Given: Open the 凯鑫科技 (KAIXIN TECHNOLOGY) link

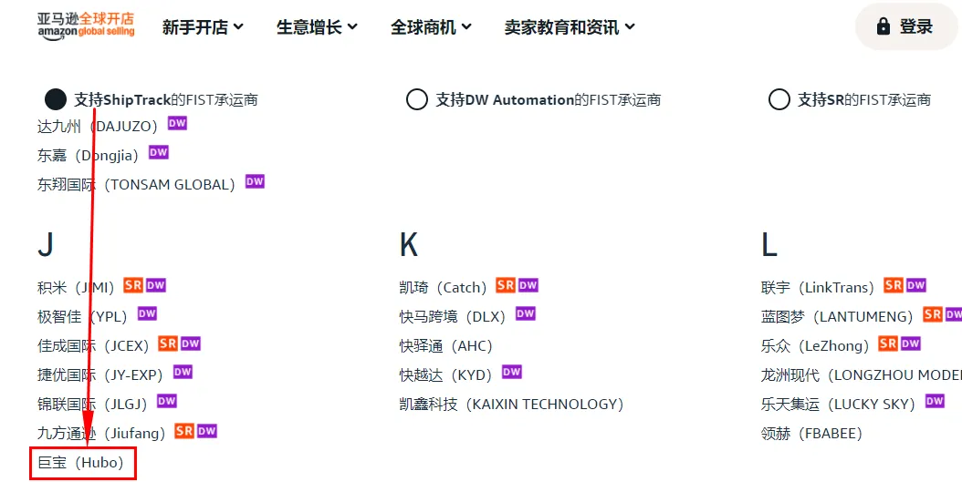Looking at the screenshot, I should [x=511, y=404].
